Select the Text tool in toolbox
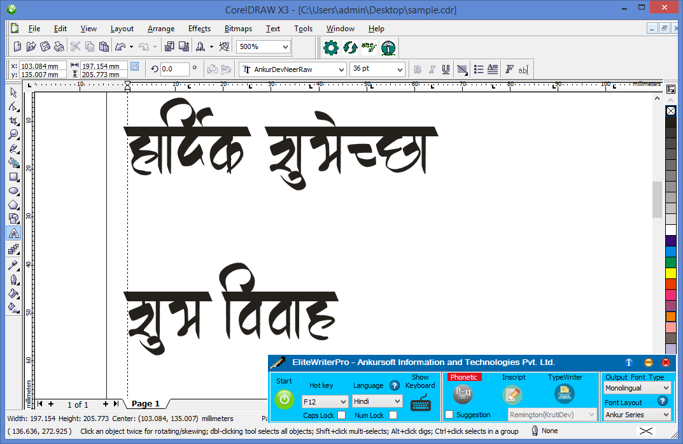Screen dimensions: 683x444 [x=13, y=233]
